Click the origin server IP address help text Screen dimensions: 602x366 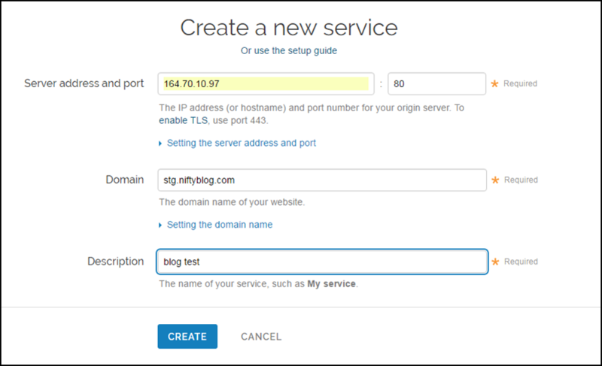[312, 108]
